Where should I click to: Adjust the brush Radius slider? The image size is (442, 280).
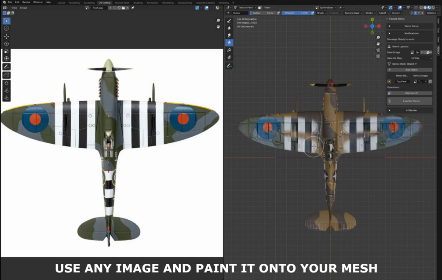click(263, 13)
